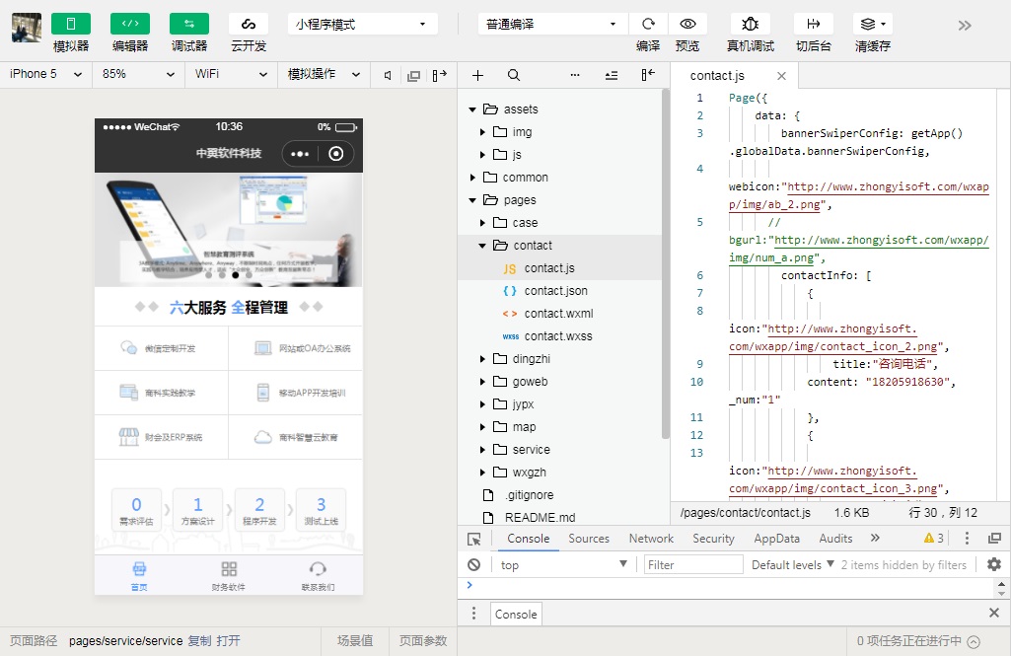Viewport: 1011px width, 656px height.
Task: Click the user avatar thumbnail
Action: (x=27, y=28)
